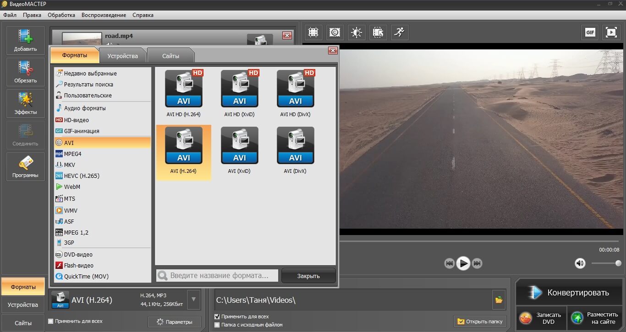Select HEVC (H.265) category
This screenshot has height=332, width=626.
point(103,176)
